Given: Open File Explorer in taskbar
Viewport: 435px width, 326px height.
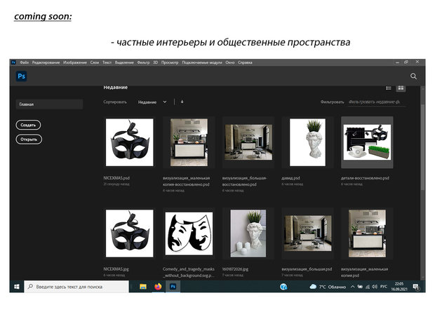Looking at the screenshot, I should click(143, 287).
